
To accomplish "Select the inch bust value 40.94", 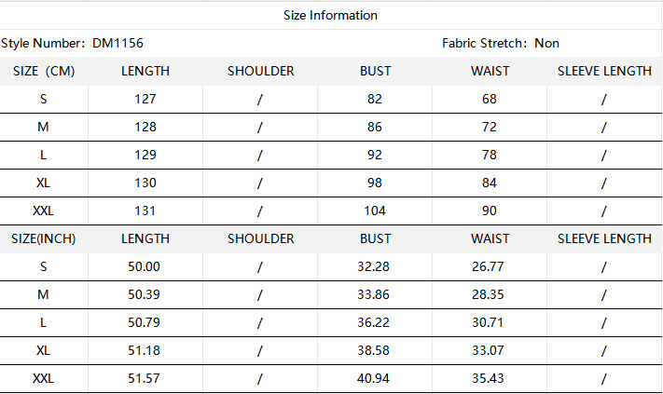I will click(375, 378).
